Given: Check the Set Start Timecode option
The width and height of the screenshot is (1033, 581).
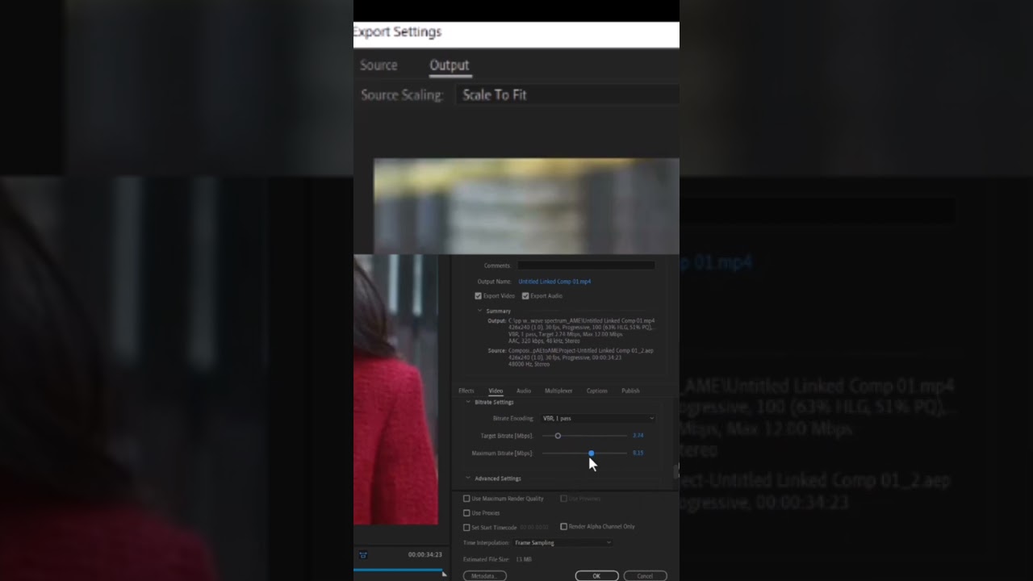Looking at the screenshot, I should pyautogui.click(x=466, y=528).
